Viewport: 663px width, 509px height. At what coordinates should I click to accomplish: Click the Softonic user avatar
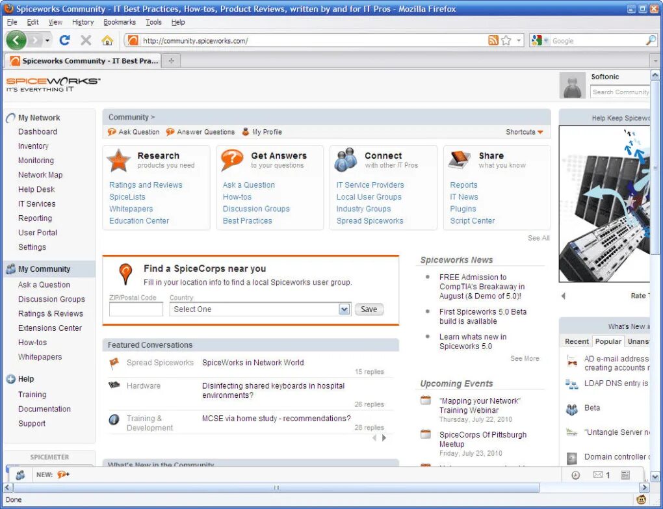coord(572,85)
